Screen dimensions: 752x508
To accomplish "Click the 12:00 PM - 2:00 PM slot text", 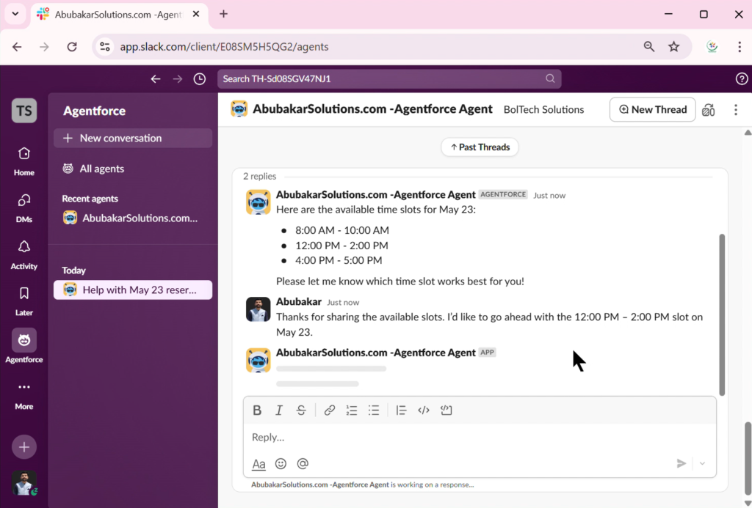I will (341, 245).
